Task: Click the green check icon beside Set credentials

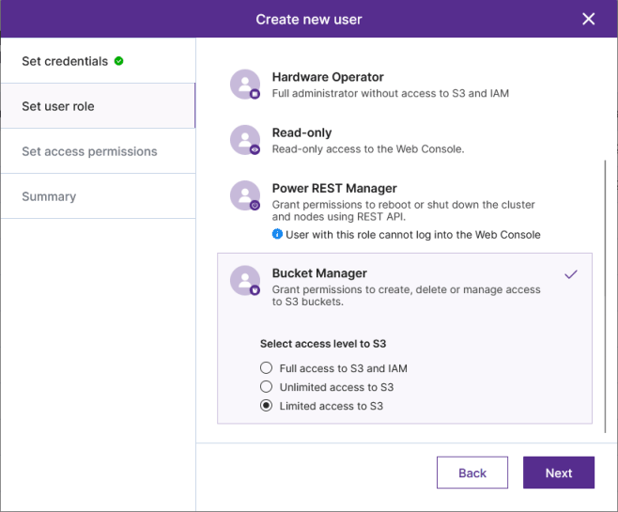Action: [118, 61]
